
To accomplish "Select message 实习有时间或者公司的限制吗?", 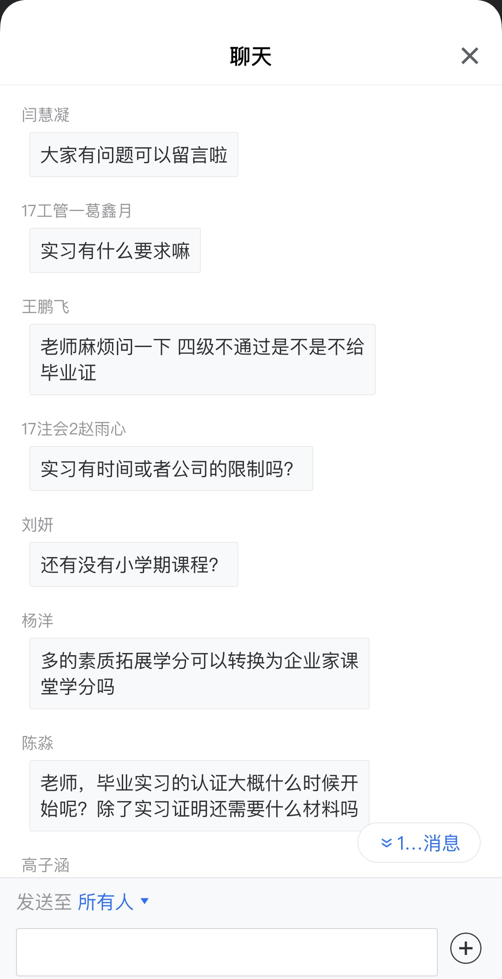I will tap(171, 469).
